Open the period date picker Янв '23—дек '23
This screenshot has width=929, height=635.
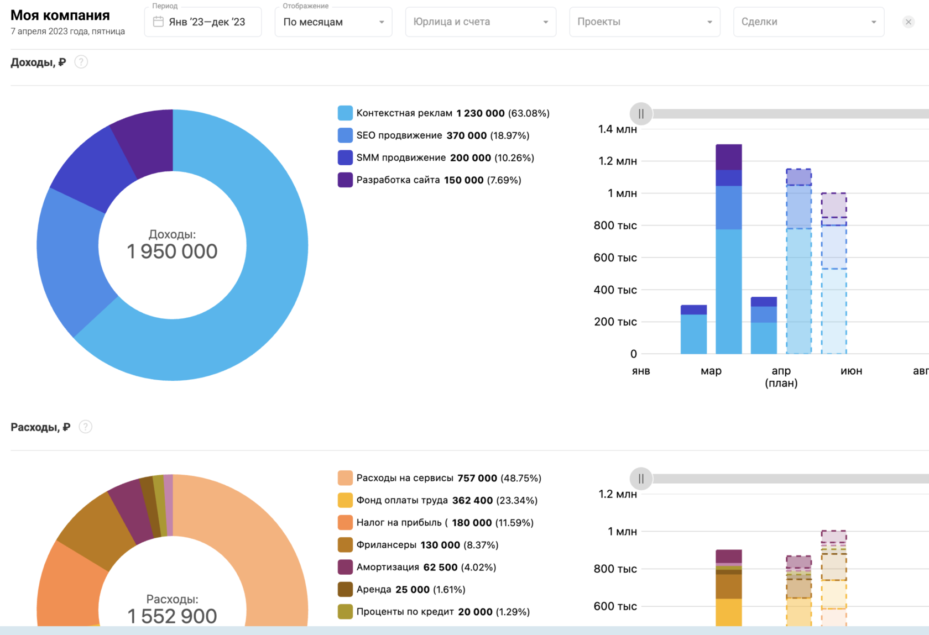click(x=203, y=22)
